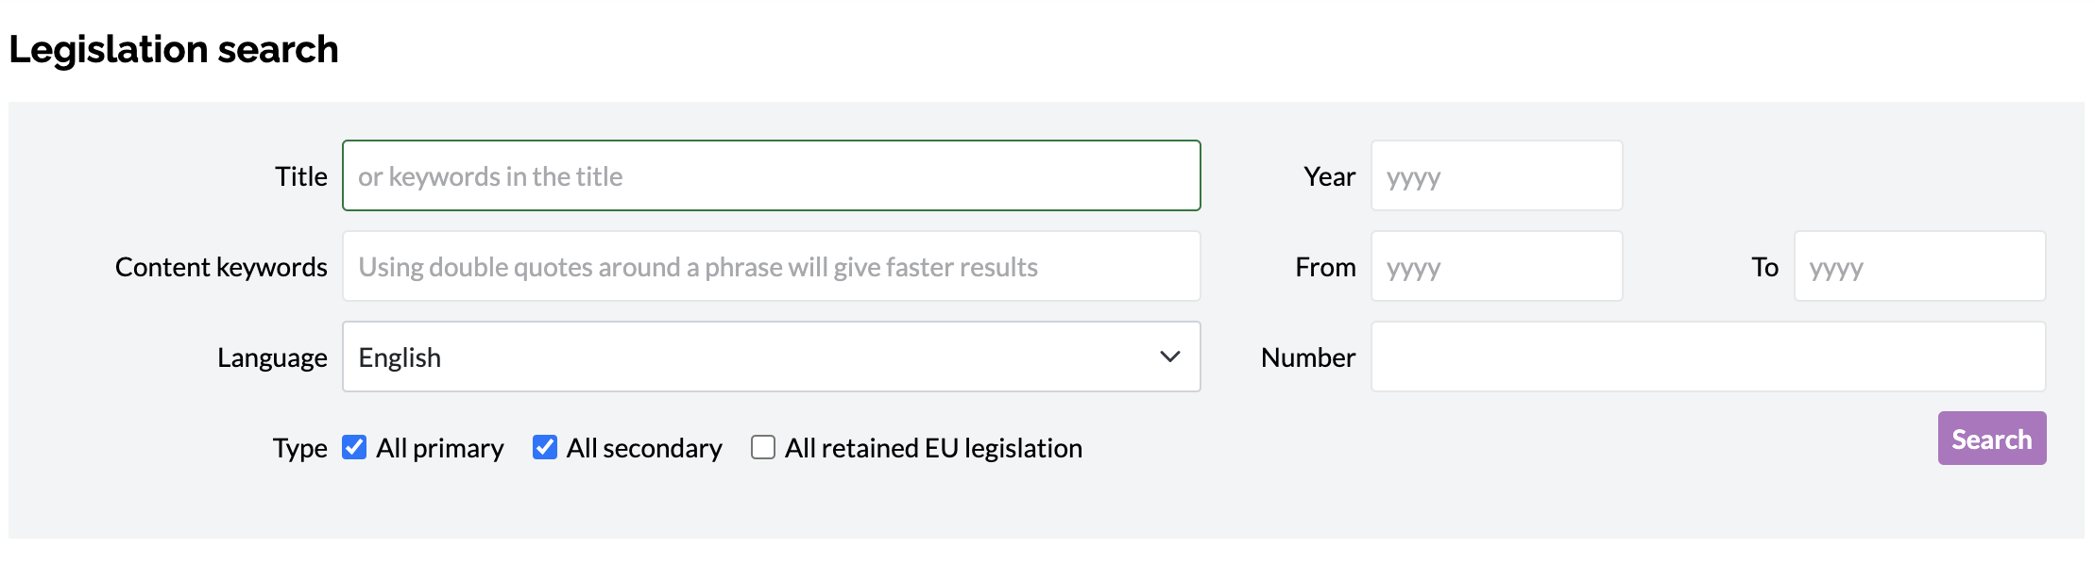Image resolution: width=2095 pixels, height=564 pixels.
Task: Focus the Title keywords input field
Action: tap(771, 175)
